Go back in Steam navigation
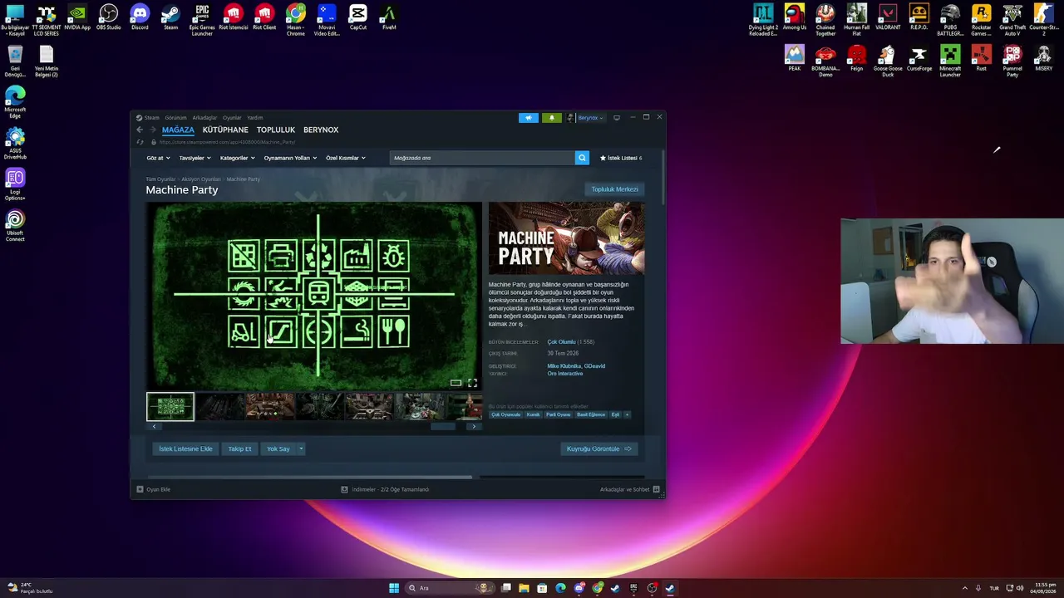The height and width of the screenshot is (598, 1064). point(140,130)
